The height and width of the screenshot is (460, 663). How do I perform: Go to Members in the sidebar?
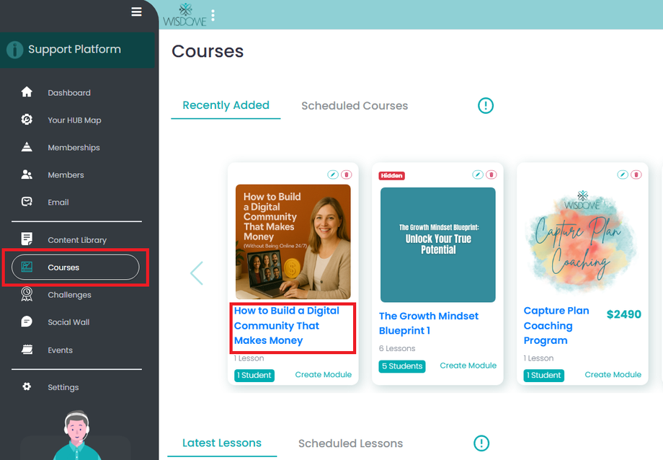tap(66, 175)
